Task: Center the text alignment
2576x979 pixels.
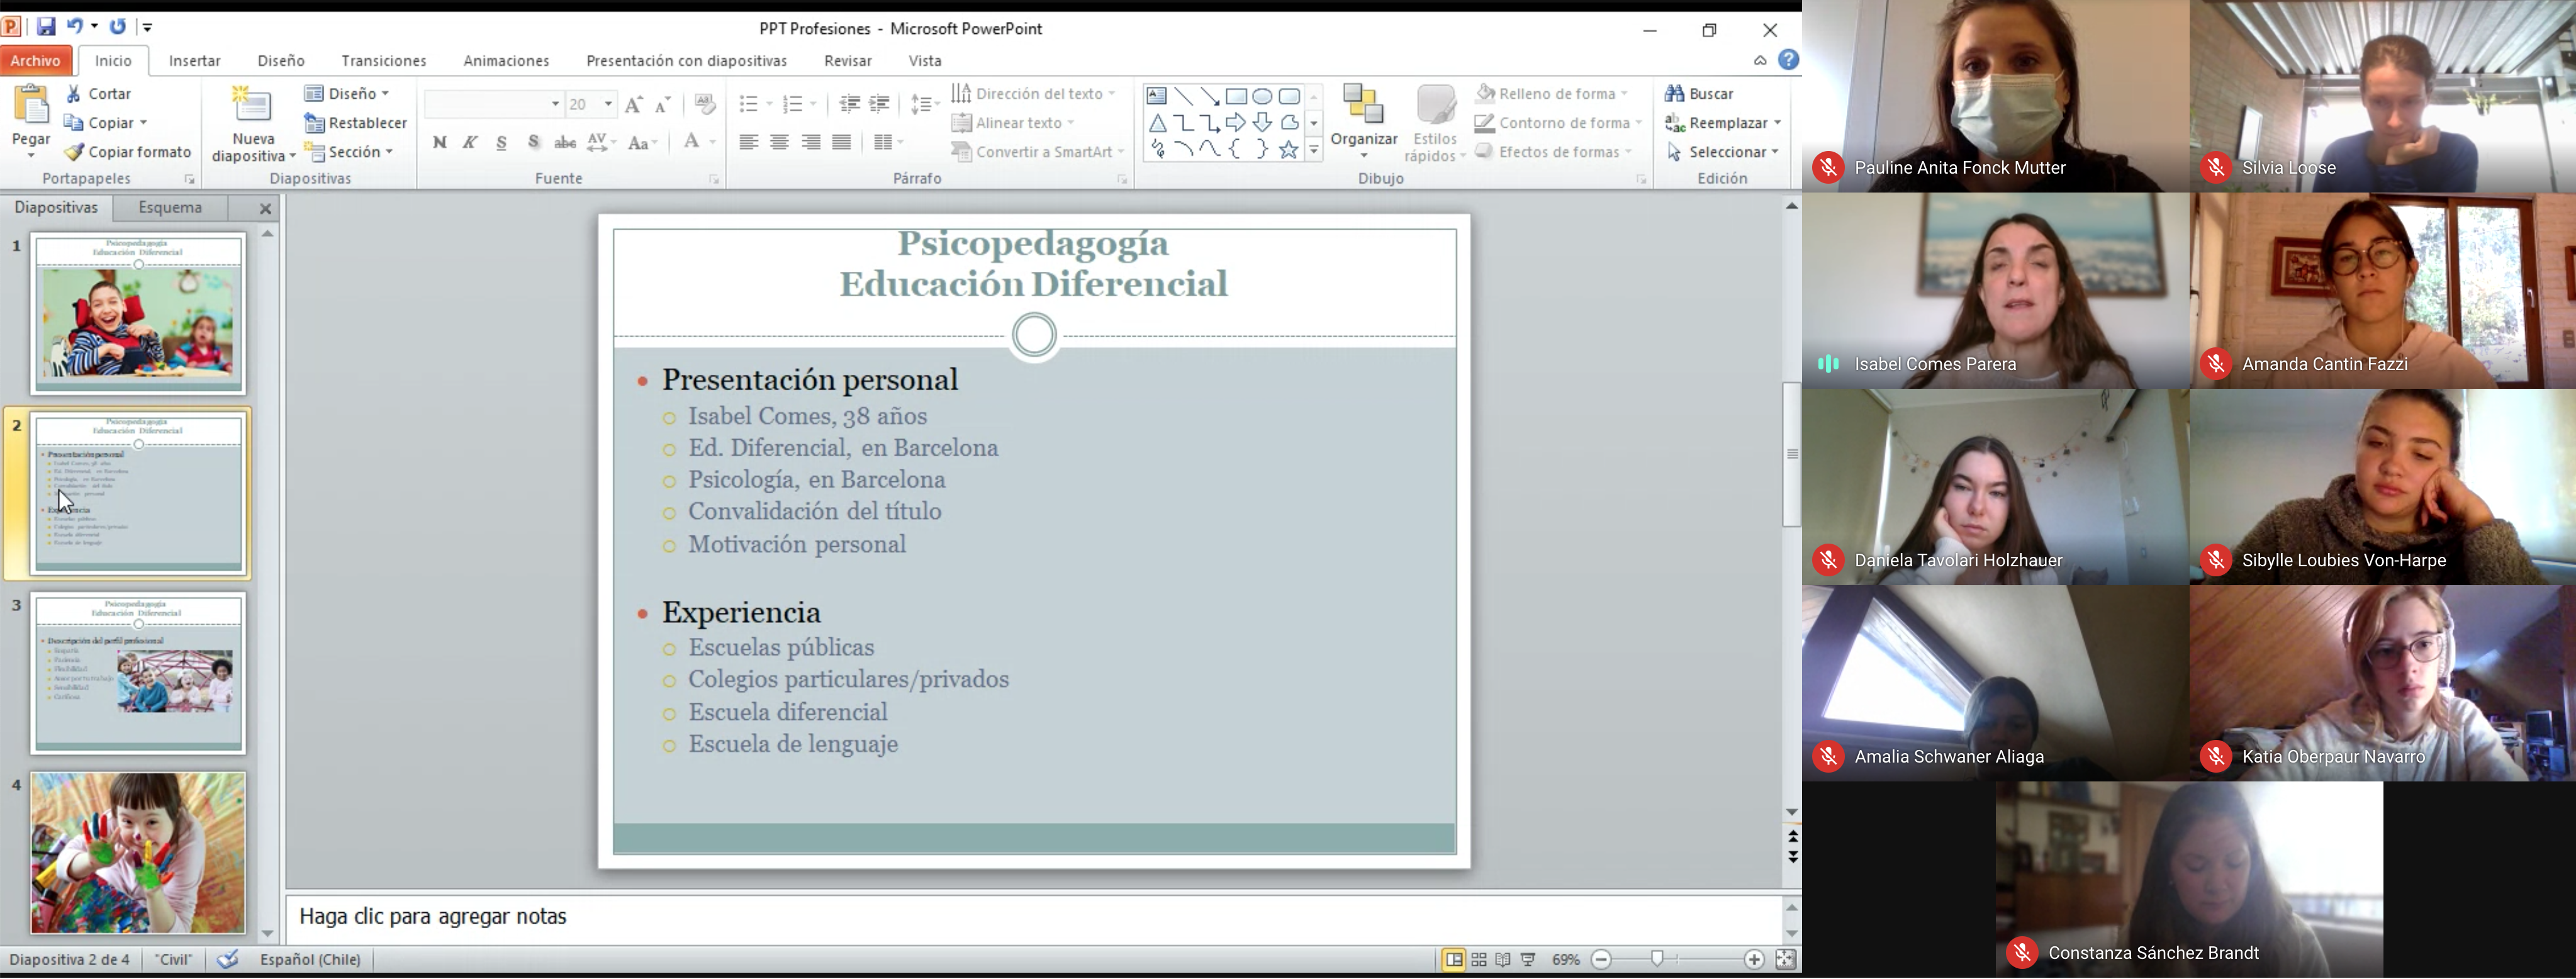Action: click(x=780, y=143)
